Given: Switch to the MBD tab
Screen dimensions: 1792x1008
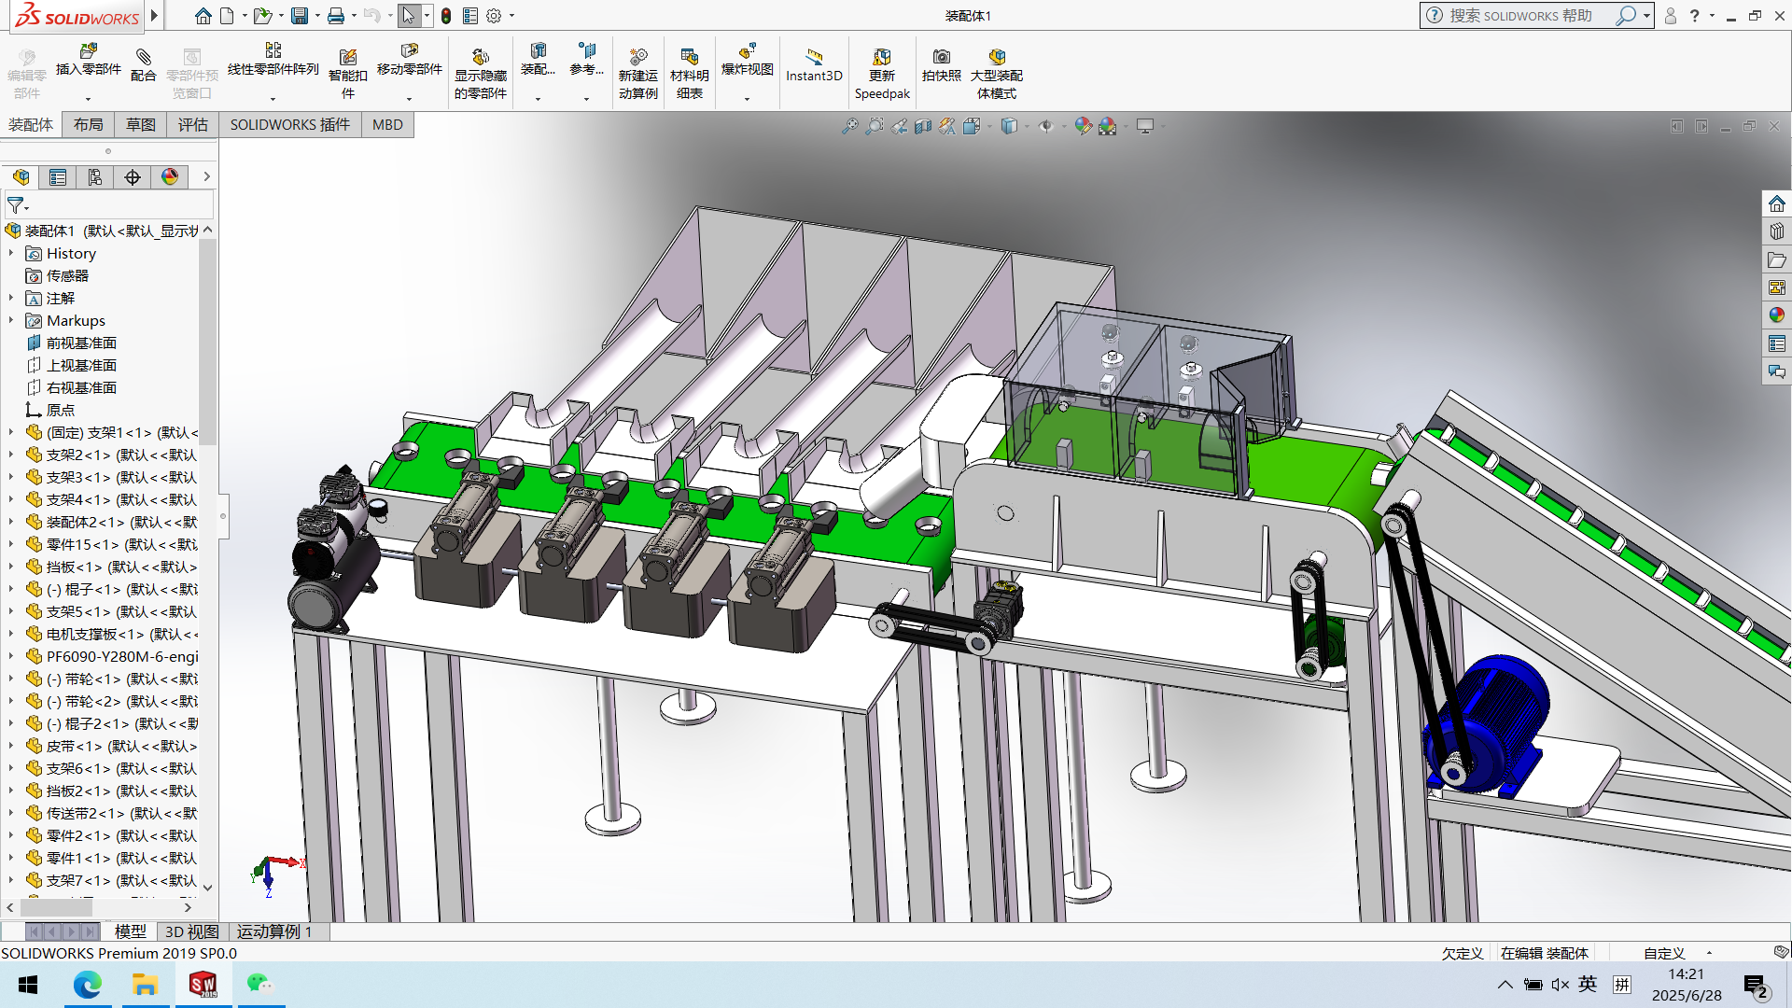Looking at the screenshot, I should (x=387, y=125).
